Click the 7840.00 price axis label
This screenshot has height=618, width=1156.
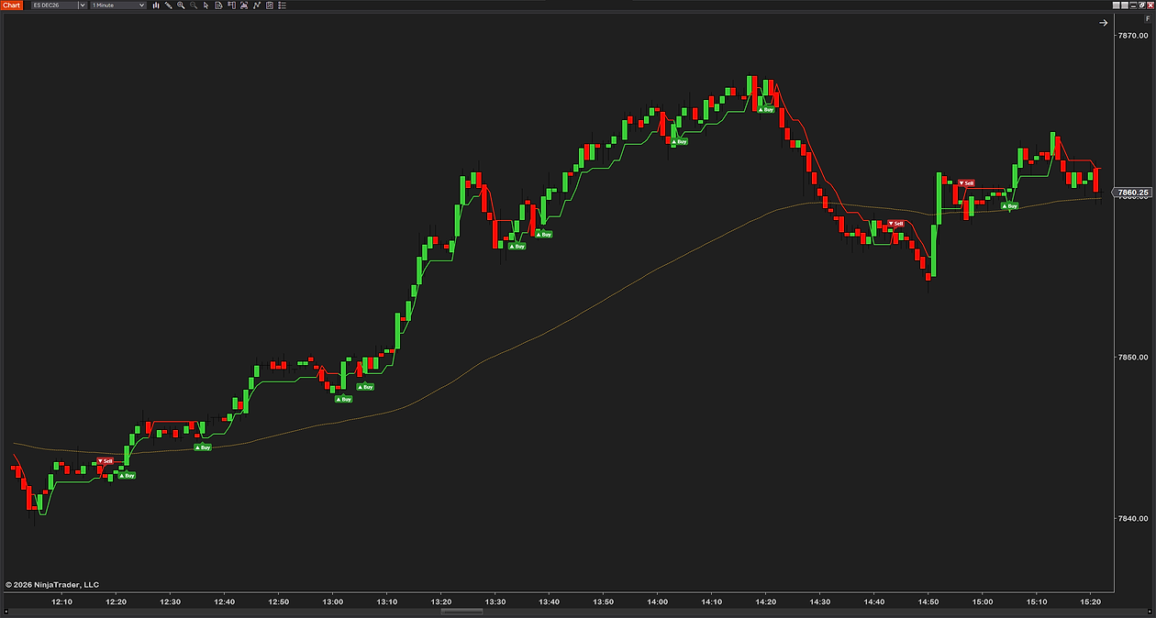[1134, 518]
